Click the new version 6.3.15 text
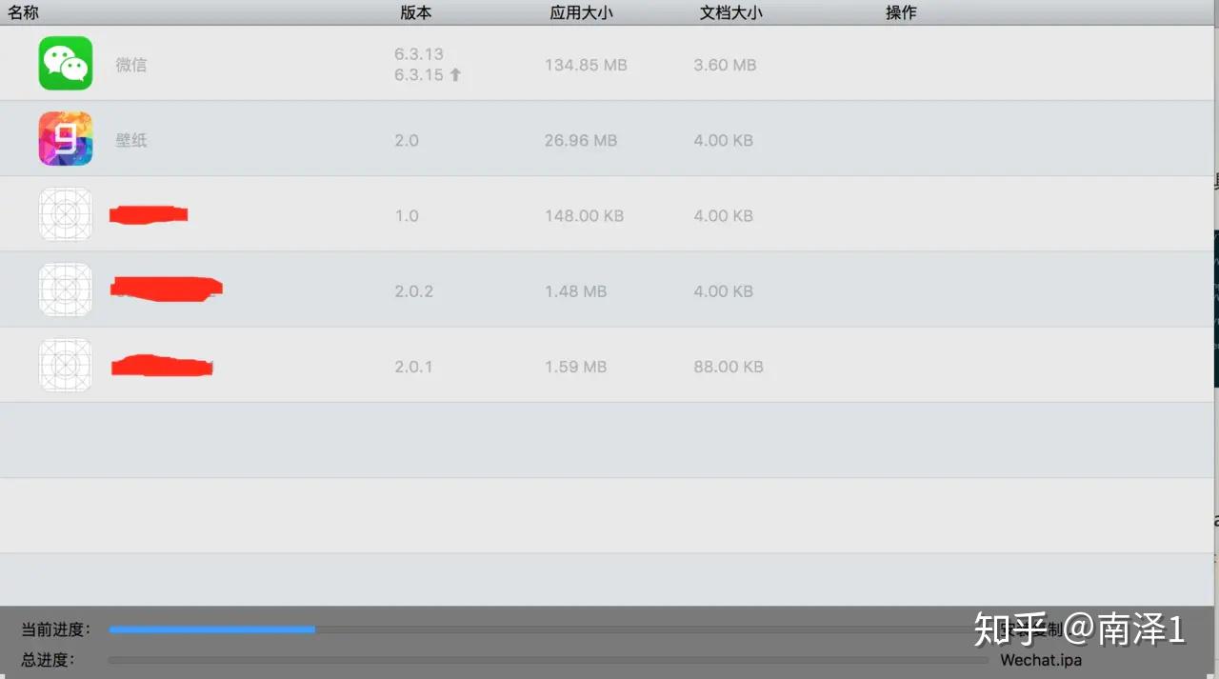The height and width of the screenshot is (679, 1219). [419, 75]
